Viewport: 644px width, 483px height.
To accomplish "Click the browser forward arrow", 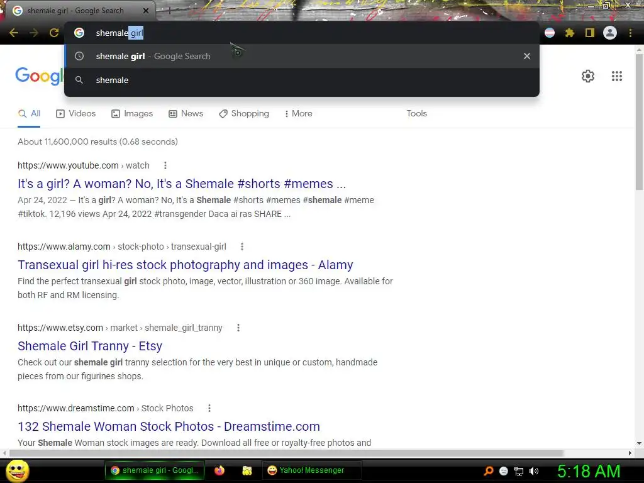I will coord(34,33).
